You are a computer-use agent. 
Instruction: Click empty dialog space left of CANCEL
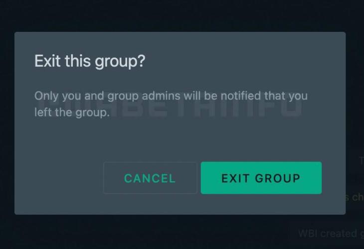point(59,178)
